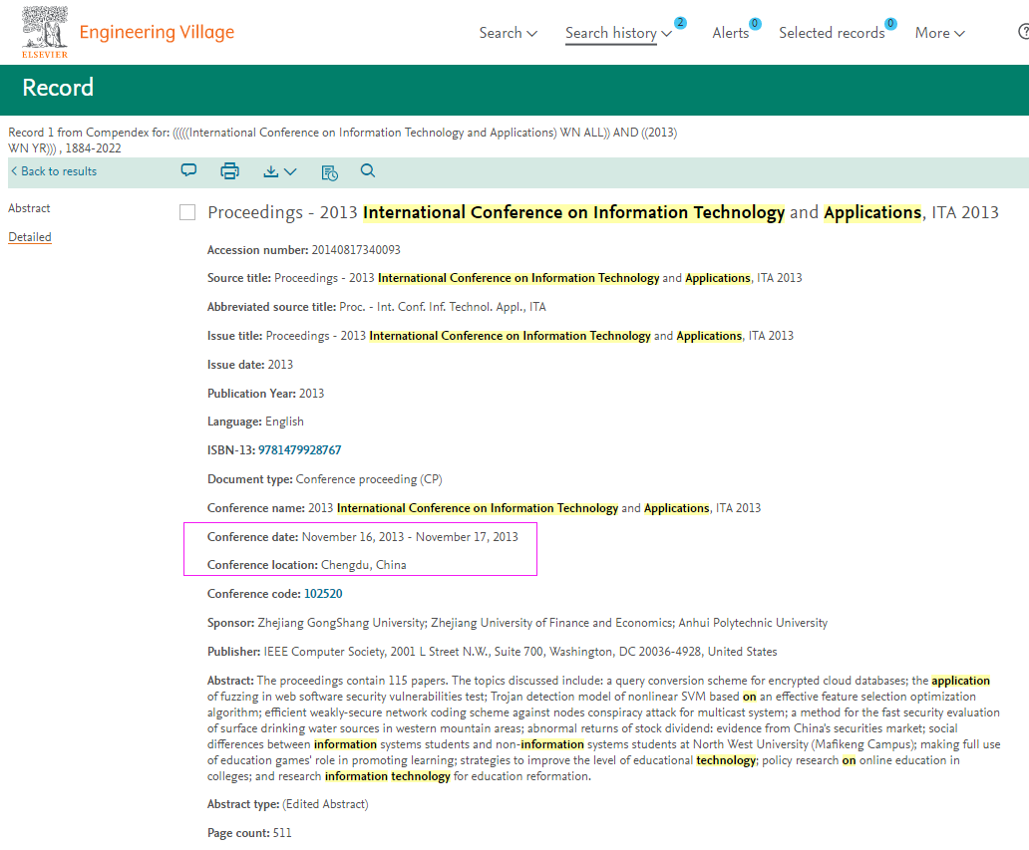This screenshot has width=1029, height=850.
Task: Open Alerts in the top navigation
Action: (x=731, y=33)
